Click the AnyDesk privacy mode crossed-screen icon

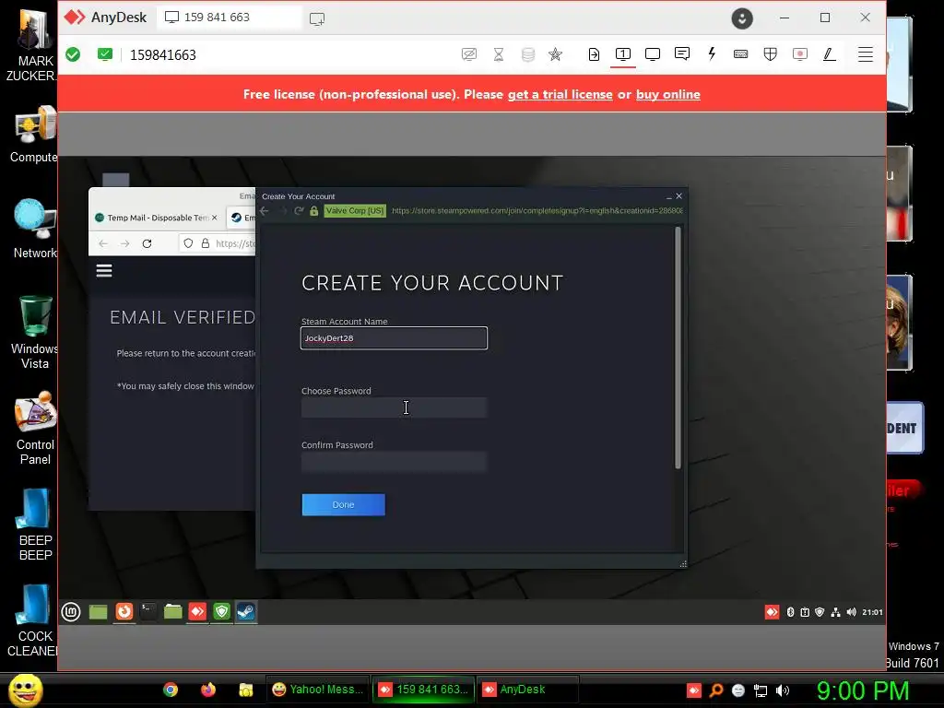469,54
